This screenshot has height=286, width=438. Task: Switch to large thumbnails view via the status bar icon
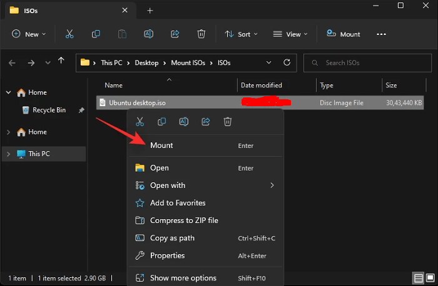tap(430, 278)
